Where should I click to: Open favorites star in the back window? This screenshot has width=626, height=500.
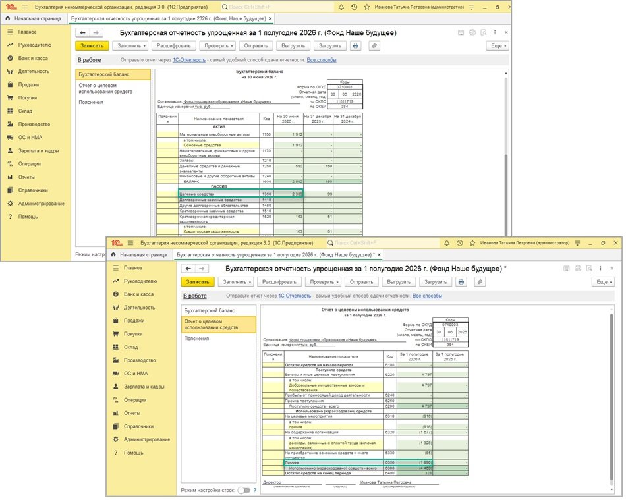[x=366, y=7]
